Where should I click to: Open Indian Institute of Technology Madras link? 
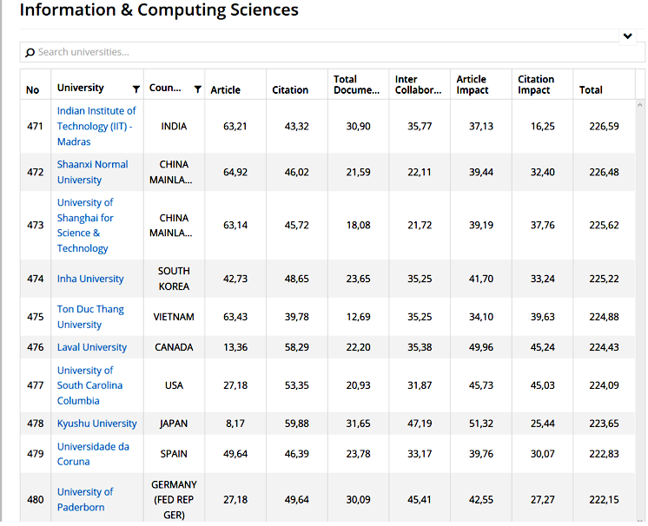96,126
